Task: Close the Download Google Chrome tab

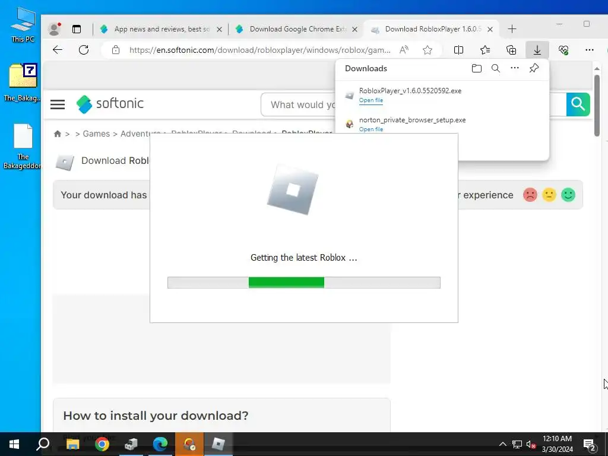Action: click(354, 29)
